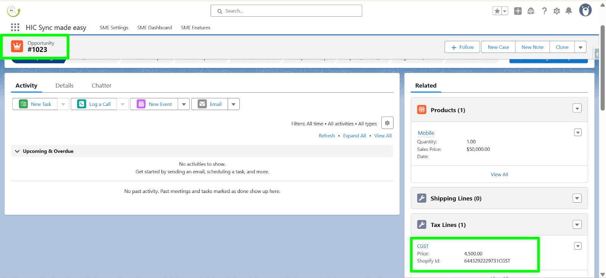Open the Tax Lines actions dropdown

click(577, 225)
